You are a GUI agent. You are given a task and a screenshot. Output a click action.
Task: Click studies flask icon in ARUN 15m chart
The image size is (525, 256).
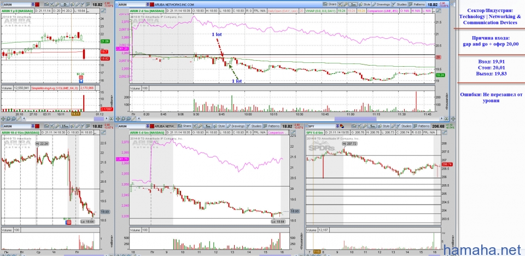(83, 126)
